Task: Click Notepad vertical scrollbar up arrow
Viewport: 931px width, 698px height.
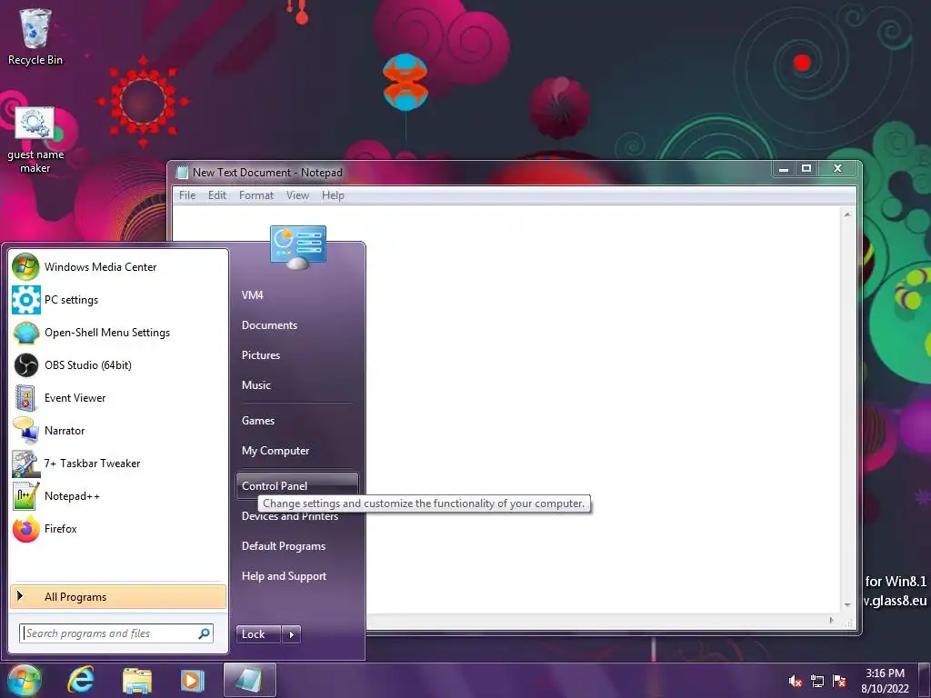Action: 847,214
